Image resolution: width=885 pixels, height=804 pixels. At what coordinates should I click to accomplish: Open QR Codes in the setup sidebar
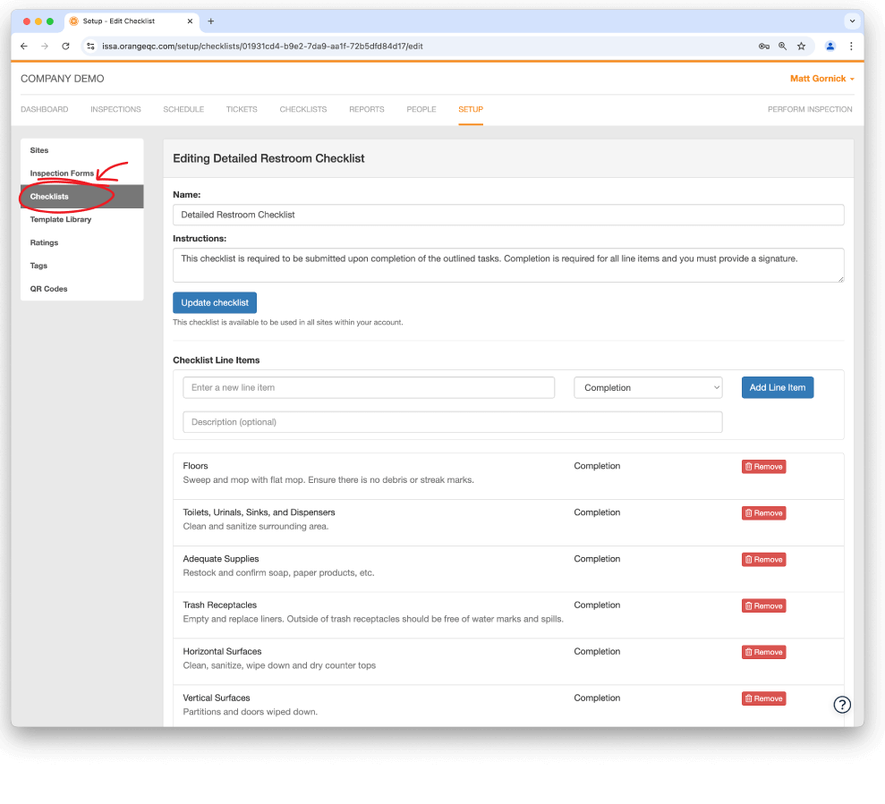49,289
